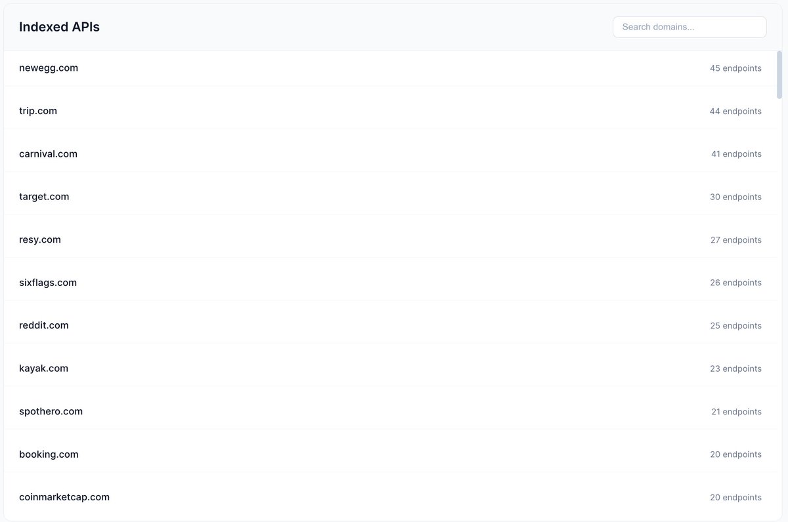Click the "45 endpoints" count
The image size is (788, 522).
tap(735, 68)
